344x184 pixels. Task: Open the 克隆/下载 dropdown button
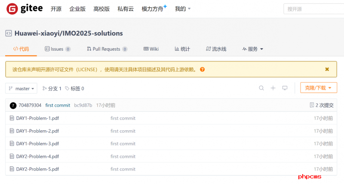(319, 88)
